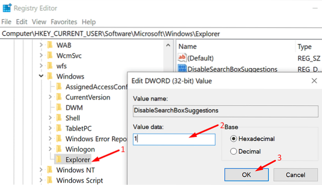
Task: Open the File menu
Action: point(6,22)
